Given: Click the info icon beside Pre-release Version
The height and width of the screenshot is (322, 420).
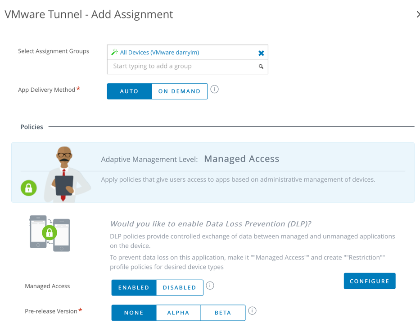Looking at the screenshot, I should pyautogui.click(x=252, y=310).
